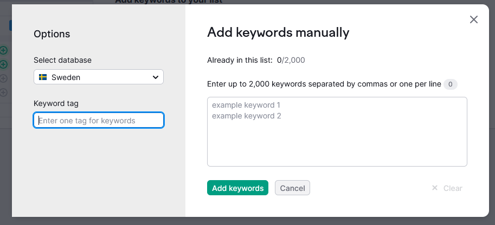Click the second green plus icon
The height and width of the screenshot is (225, 495).
(4, 64)
